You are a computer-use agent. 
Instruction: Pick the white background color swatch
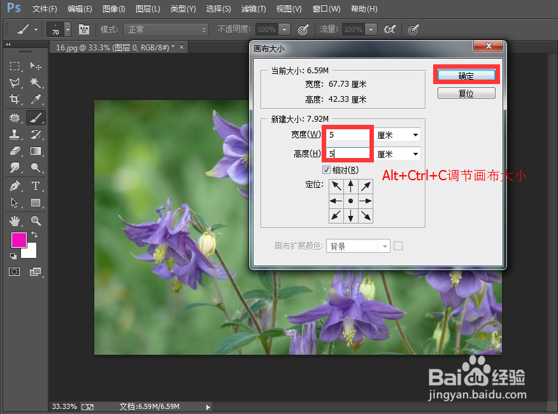point(31,253)
